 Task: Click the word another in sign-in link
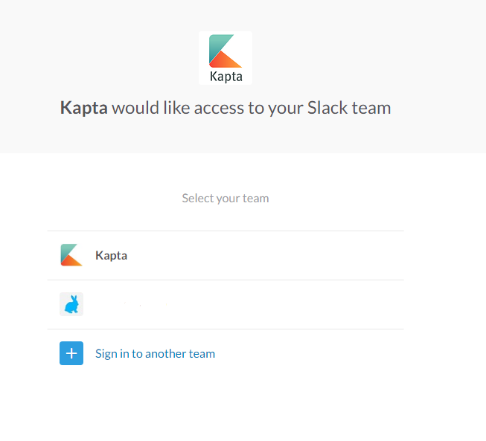click(165, 354)
